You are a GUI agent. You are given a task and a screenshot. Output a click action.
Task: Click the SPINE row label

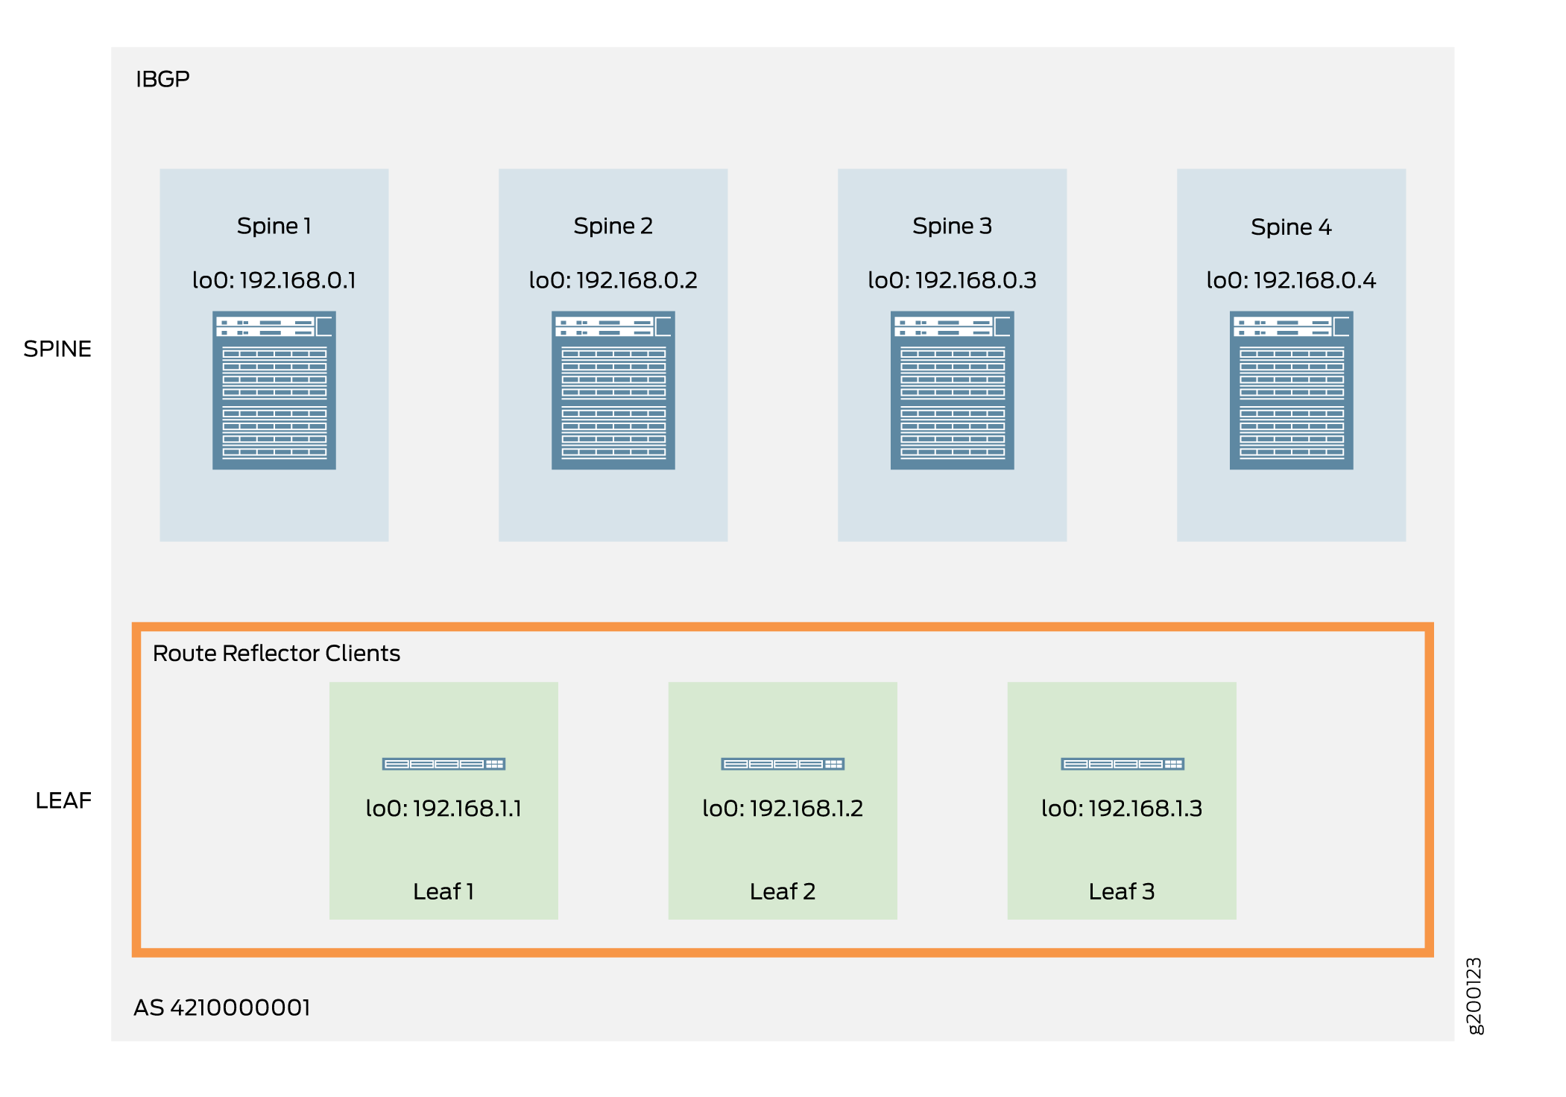(x=57, y=349)
